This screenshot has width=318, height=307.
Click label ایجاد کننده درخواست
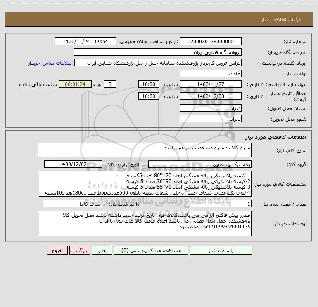[283, 63]
